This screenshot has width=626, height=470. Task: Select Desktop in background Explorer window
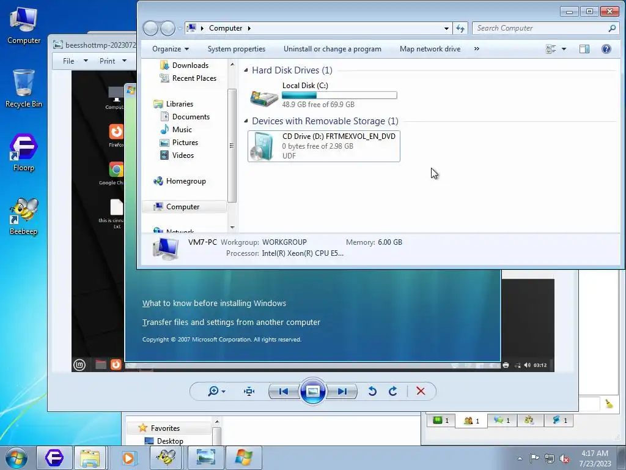pyautogui.click(x=164, y=441)
